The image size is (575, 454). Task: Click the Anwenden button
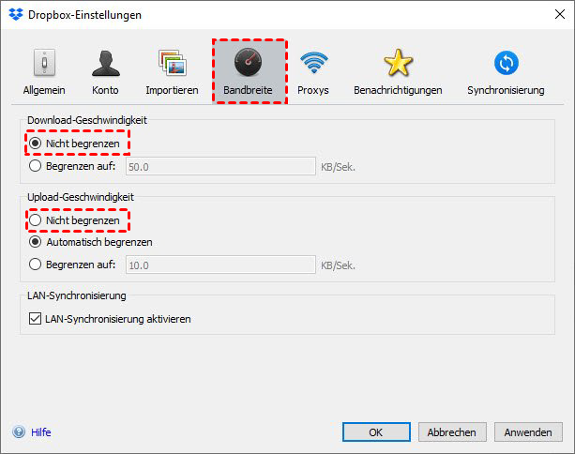tap(528, 432)
